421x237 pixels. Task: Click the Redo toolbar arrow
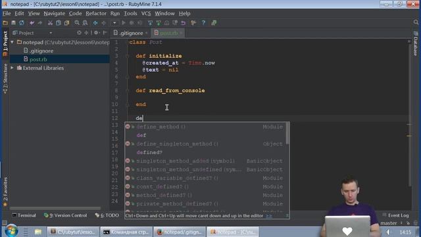click(x=39, y=23)
